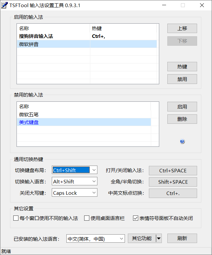Click the 禁用 disable button

pyautogui.click(x=182, y=79)
